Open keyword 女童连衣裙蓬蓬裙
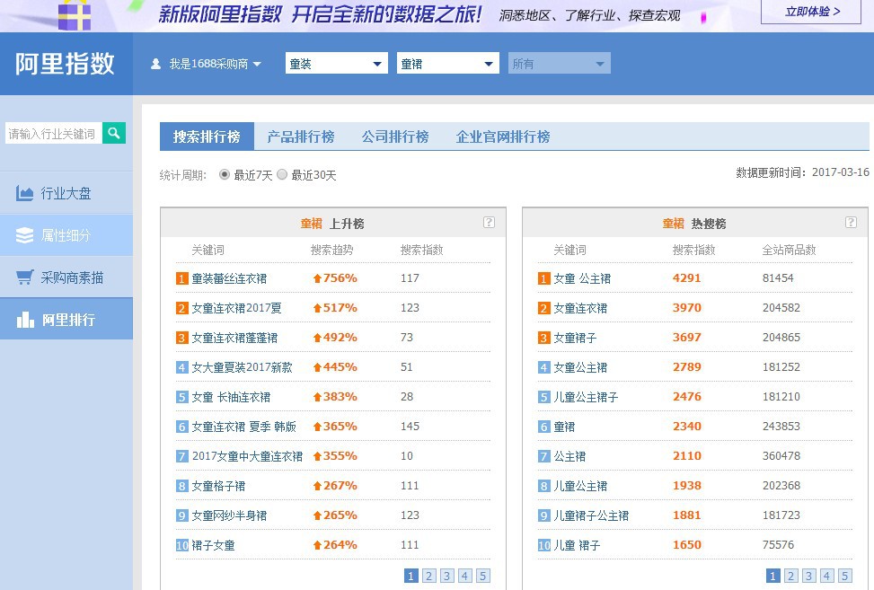This screenshot has height=590, width=874. (234, 338)
